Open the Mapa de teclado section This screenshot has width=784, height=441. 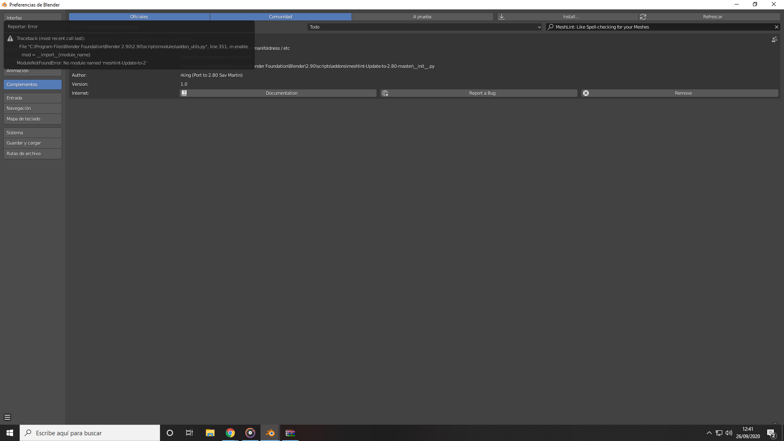pos(33,119)
